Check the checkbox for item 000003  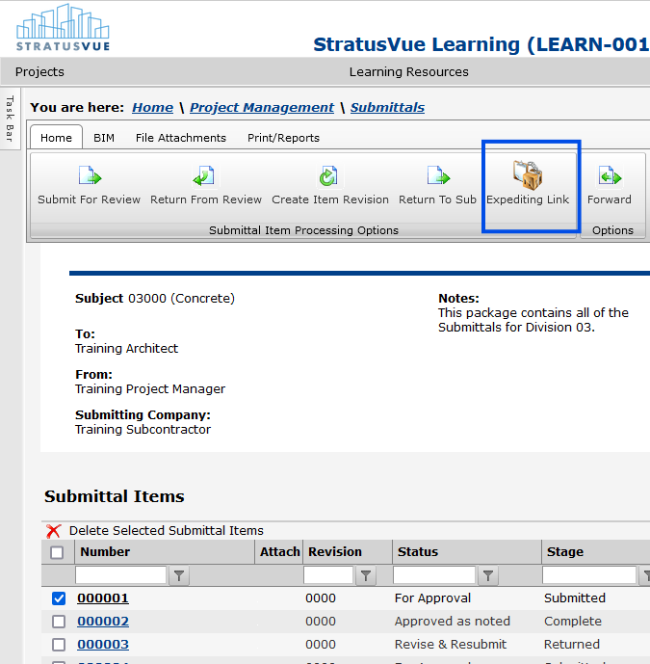point(59,644)
